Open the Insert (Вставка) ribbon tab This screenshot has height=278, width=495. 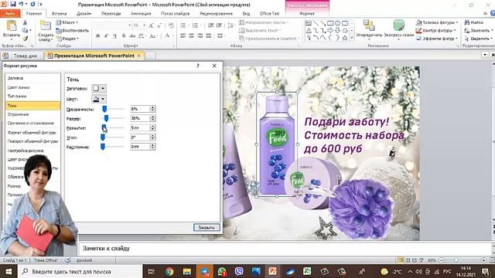pyautogui.click(x=59, y=14)
